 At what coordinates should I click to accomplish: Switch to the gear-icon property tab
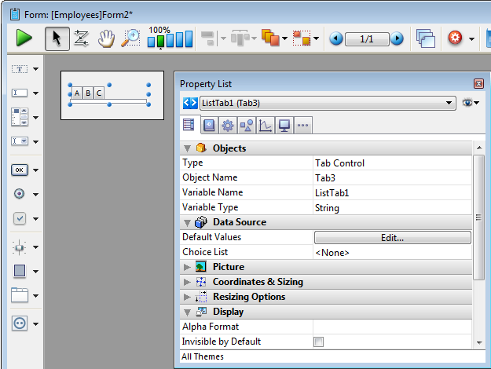pos(228,125)
